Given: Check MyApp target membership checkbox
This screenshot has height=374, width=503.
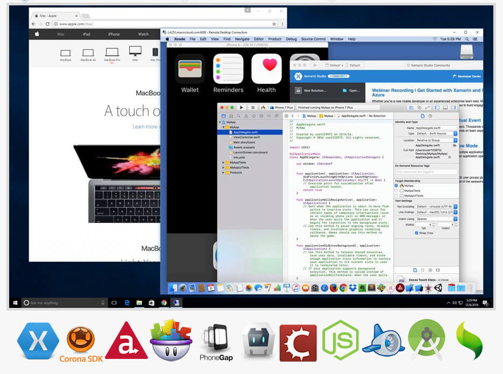Looking at the screenshot, I should pos(396,185).
